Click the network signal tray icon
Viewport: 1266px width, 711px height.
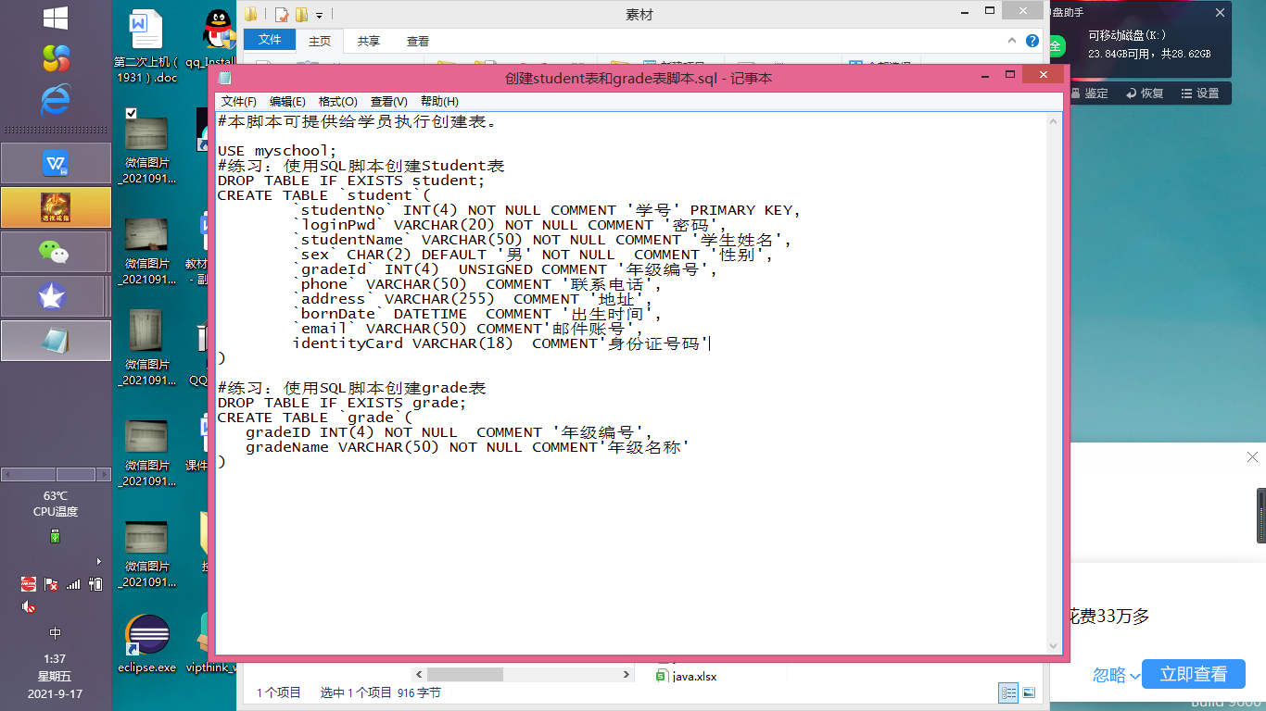coord(73,584)
